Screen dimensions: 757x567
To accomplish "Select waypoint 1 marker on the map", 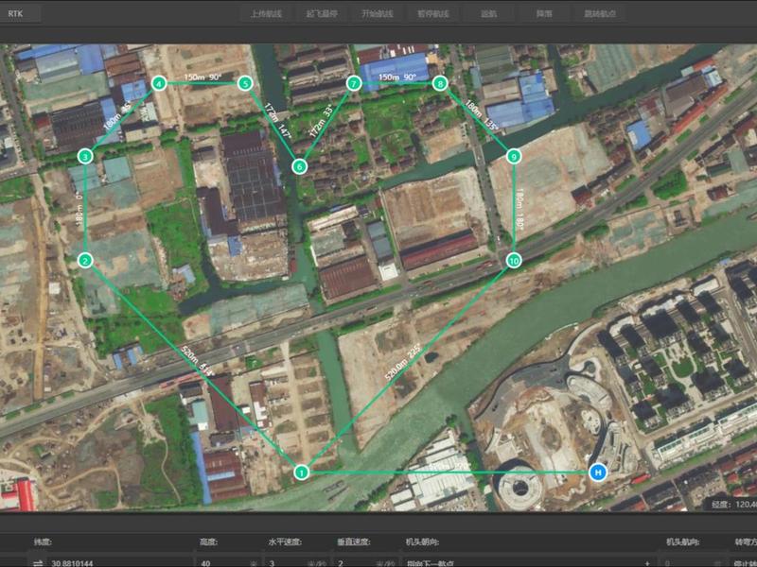I will pyautogui.click(x=301, y=472).
